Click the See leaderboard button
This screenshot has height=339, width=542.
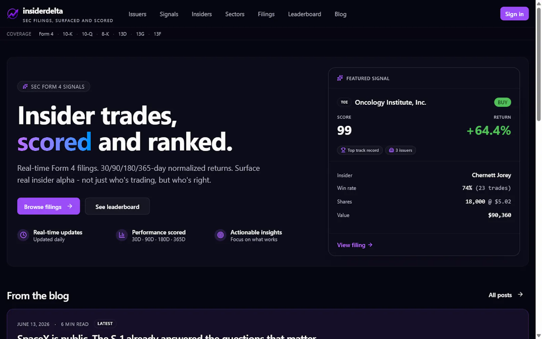117,206
